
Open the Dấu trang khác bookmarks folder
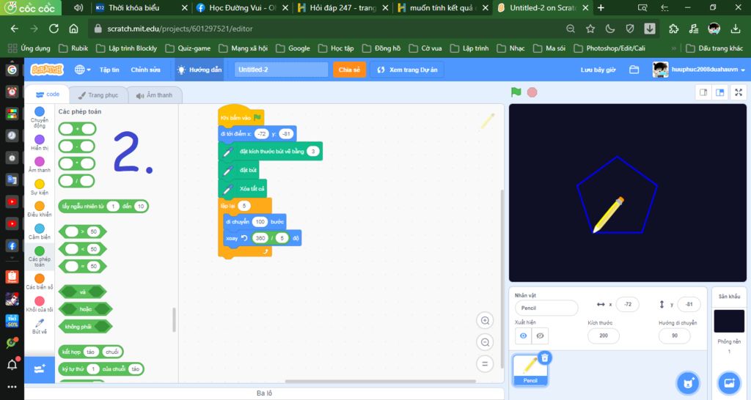point(714,48)
